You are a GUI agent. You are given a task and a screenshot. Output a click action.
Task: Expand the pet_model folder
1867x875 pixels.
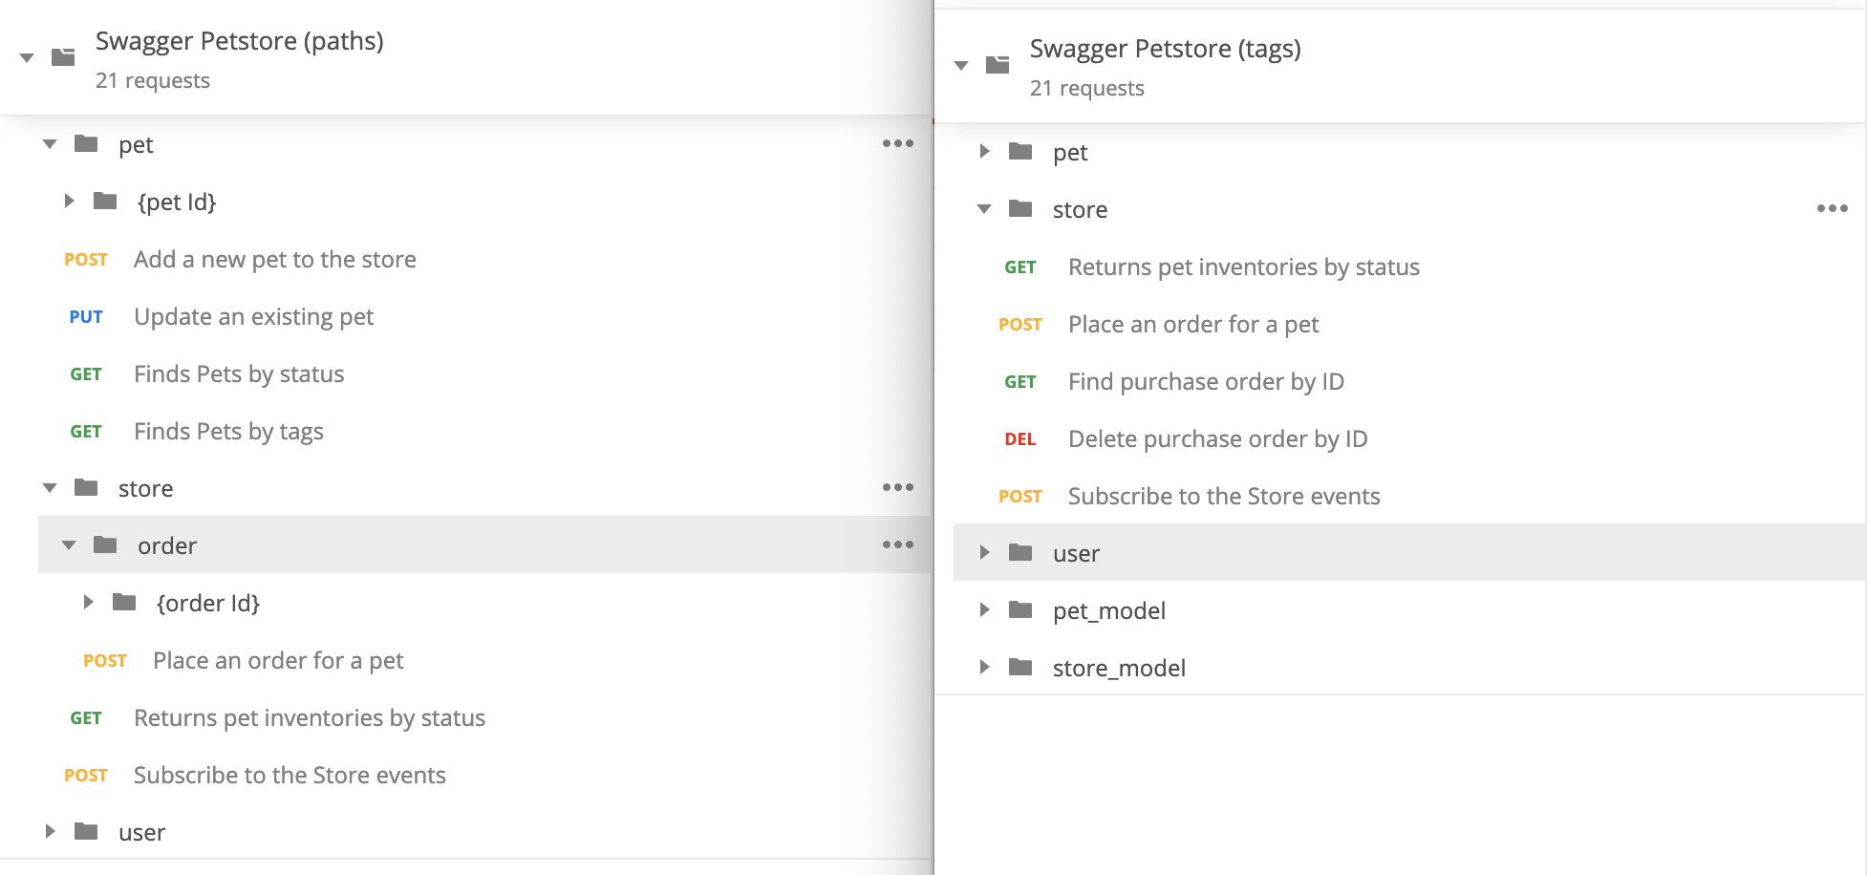[984, 610]
